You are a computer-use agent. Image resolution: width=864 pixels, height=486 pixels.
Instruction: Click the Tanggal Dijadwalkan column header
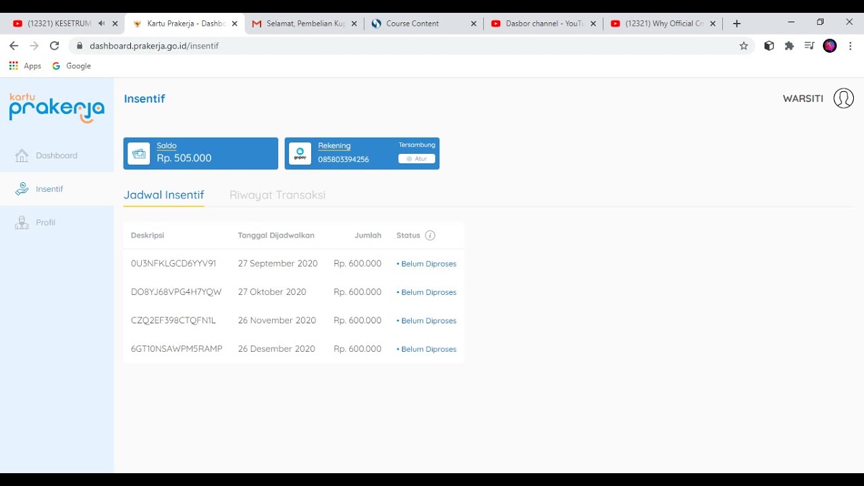point(276,236)
